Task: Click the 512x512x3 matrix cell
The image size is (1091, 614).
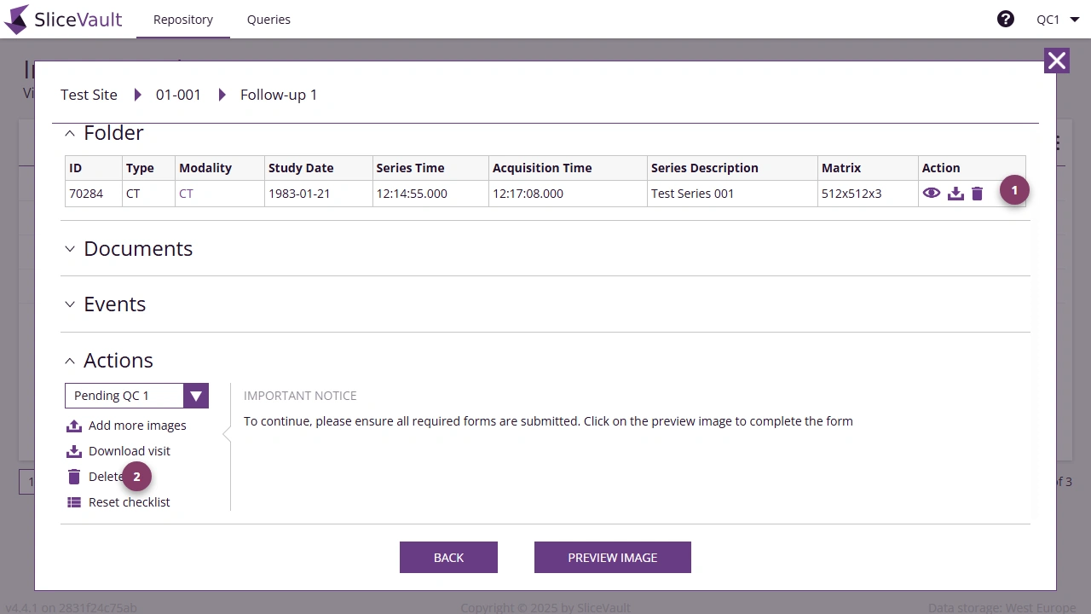Action: 868,194
